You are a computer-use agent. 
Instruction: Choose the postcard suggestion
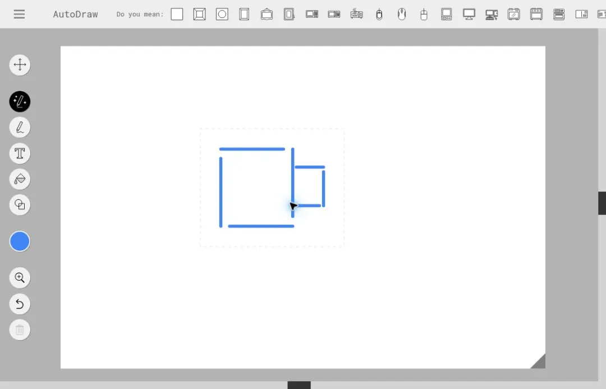coord(581,14)
